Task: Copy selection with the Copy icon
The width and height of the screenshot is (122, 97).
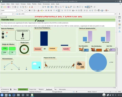Action: click(x=23, y=7)
